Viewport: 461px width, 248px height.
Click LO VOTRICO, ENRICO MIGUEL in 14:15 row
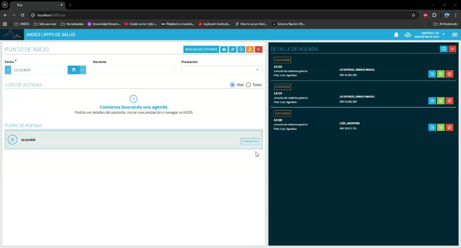[x=357, y=70]
